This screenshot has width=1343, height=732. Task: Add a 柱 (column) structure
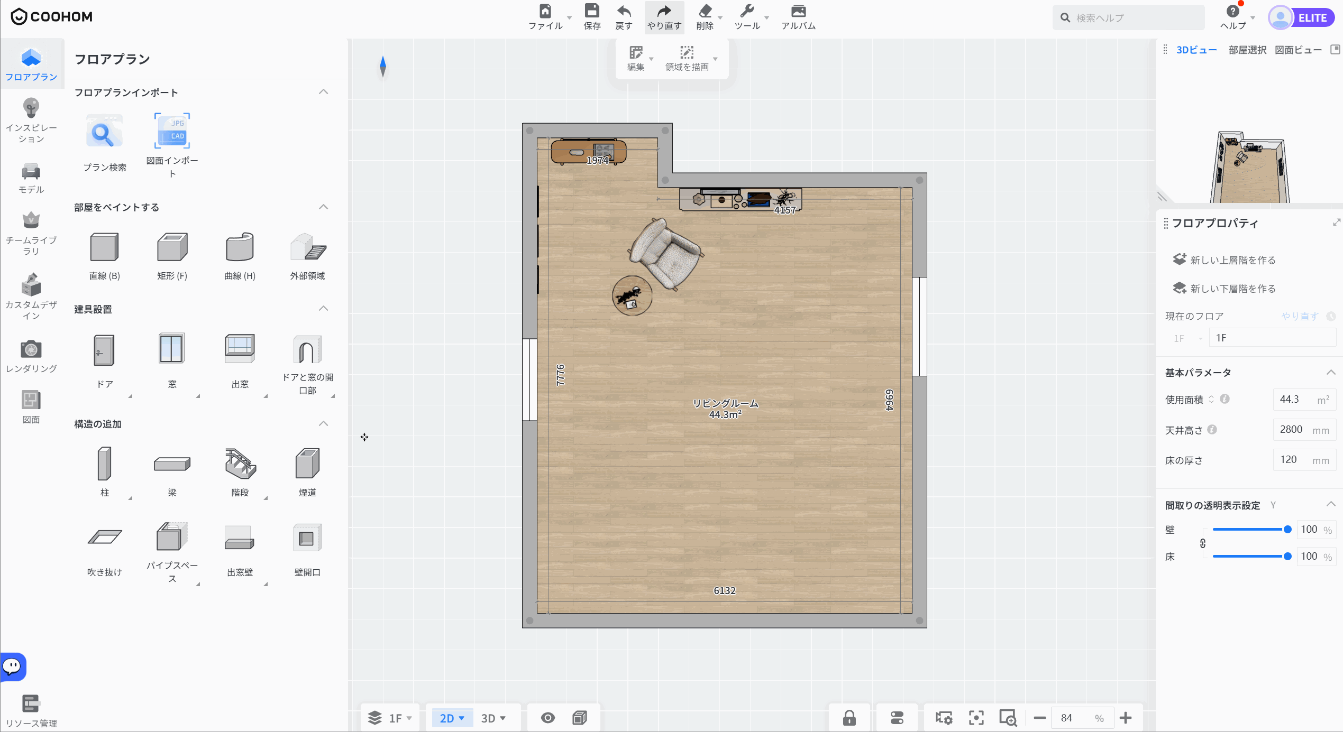[104, 464]
